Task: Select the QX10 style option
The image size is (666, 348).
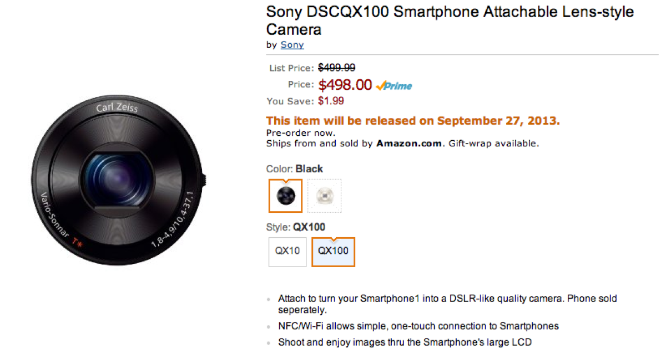Action: tap(287, 252)
